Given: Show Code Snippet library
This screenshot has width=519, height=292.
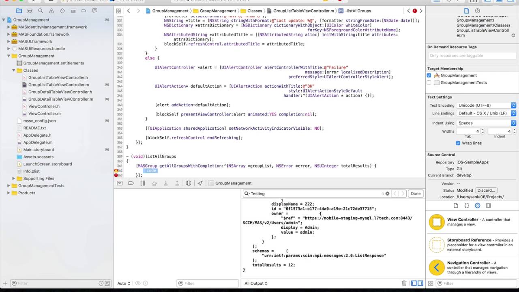Looking at the screenshot, I should coord(466,206).
